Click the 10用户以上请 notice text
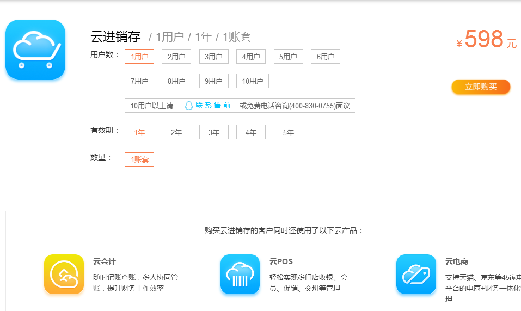 151,106
